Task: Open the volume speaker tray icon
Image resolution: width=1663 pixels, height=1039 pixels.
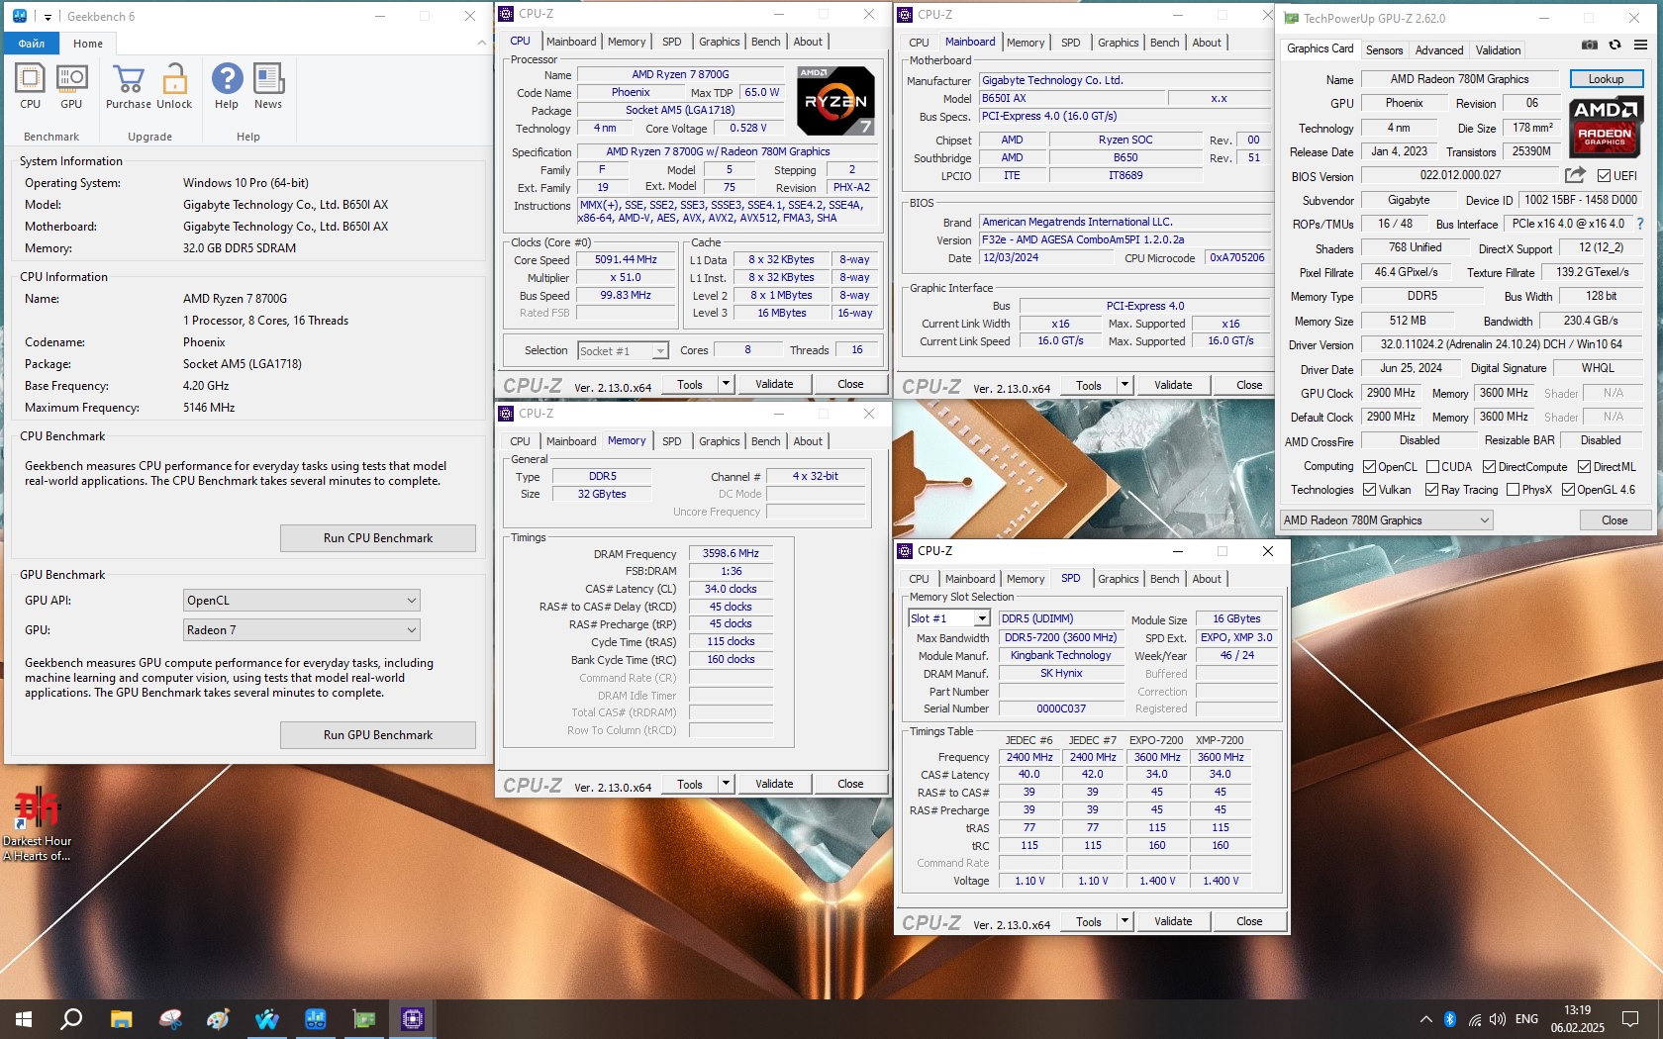Action: [x=1498, y=1019]
